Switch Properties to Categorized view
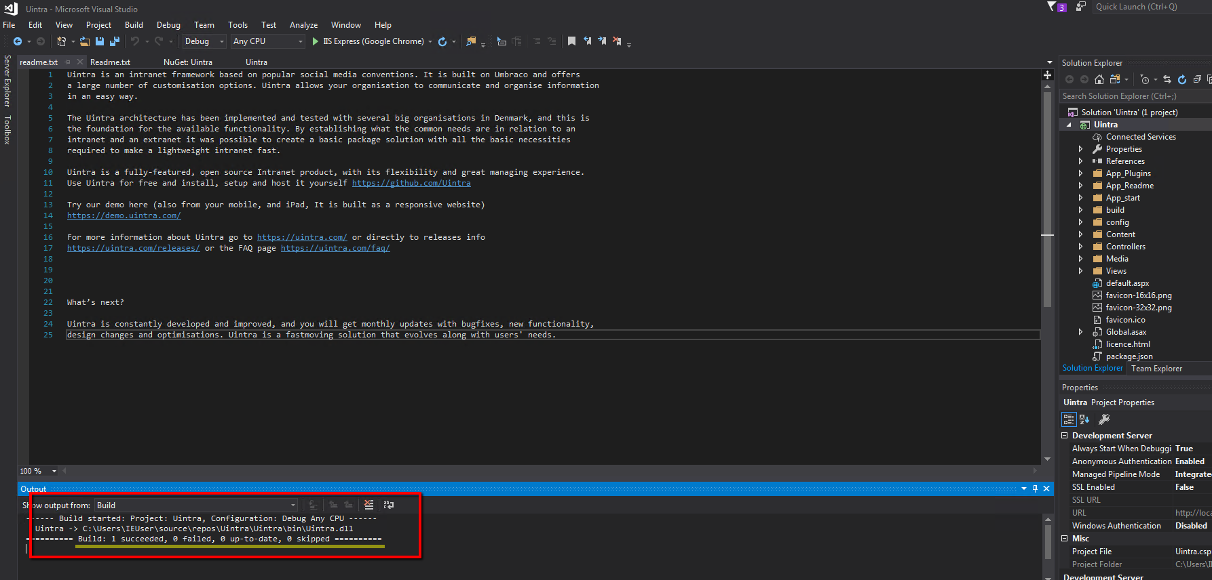The width and height of the screenshot is (1212, 580). coord(1069,419)
